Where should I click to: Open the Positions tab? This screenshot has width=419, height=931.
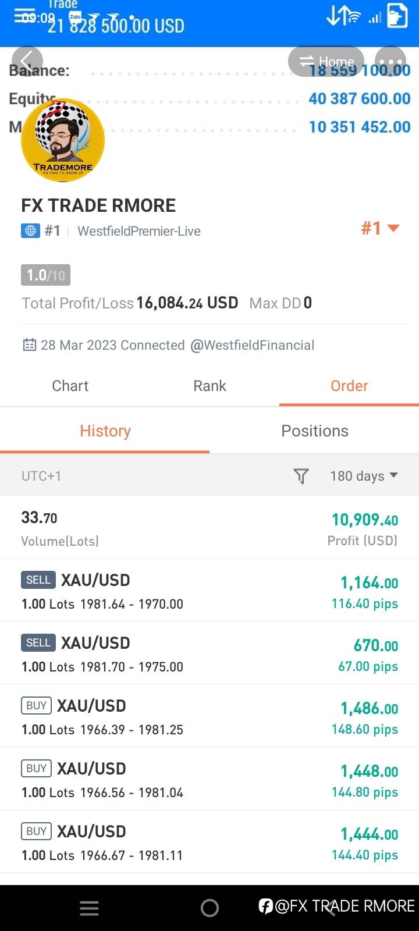pos(315,431)
